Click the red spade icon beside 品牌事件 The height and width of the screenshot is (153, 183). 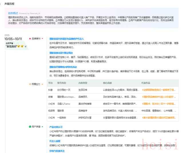coord(30,38)
